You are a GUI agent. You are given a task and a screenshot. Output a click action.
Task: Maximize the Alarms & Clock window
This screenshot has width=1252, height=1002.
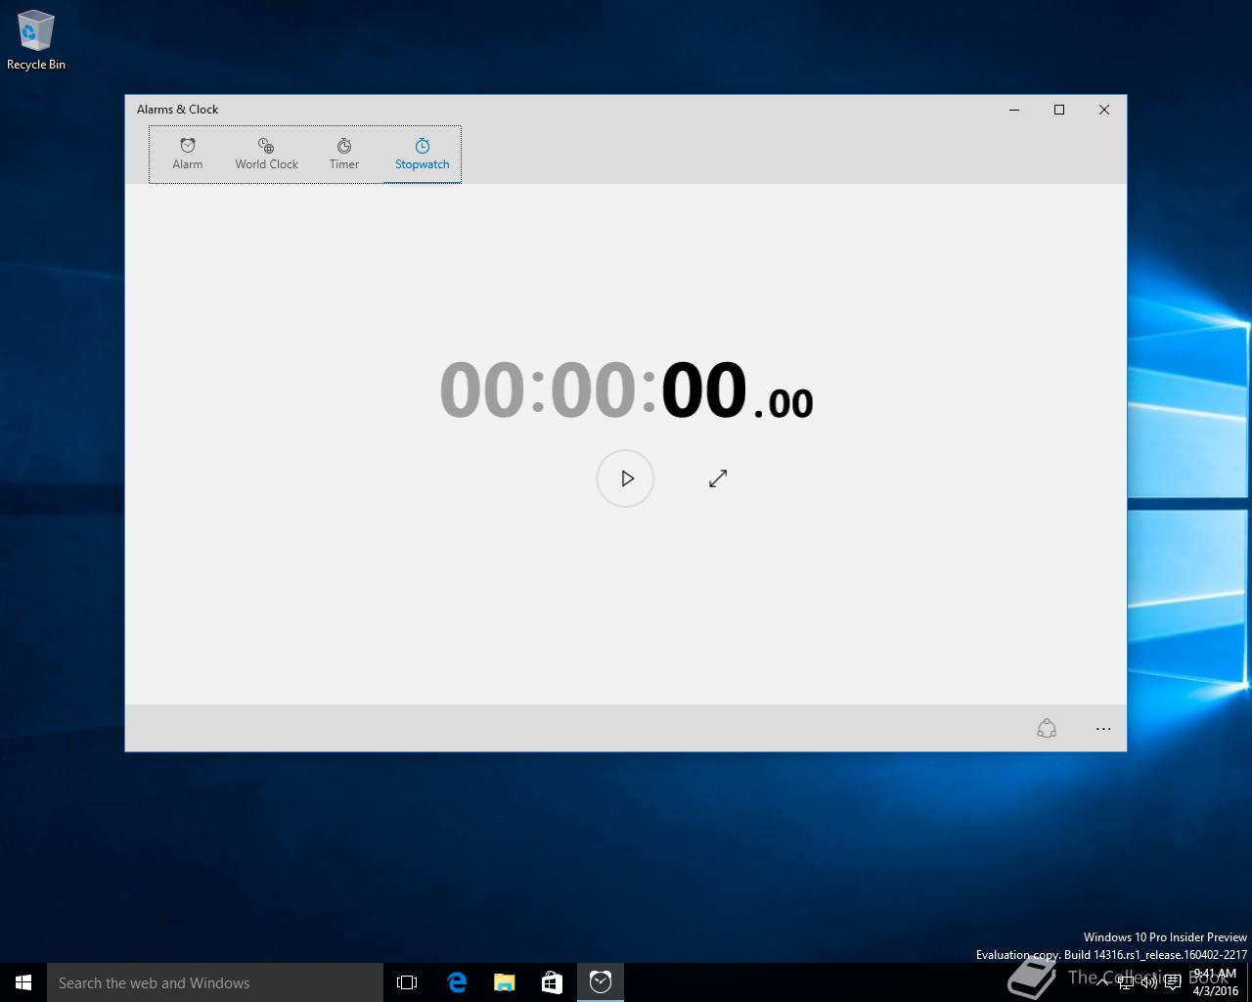(1059, 110)
